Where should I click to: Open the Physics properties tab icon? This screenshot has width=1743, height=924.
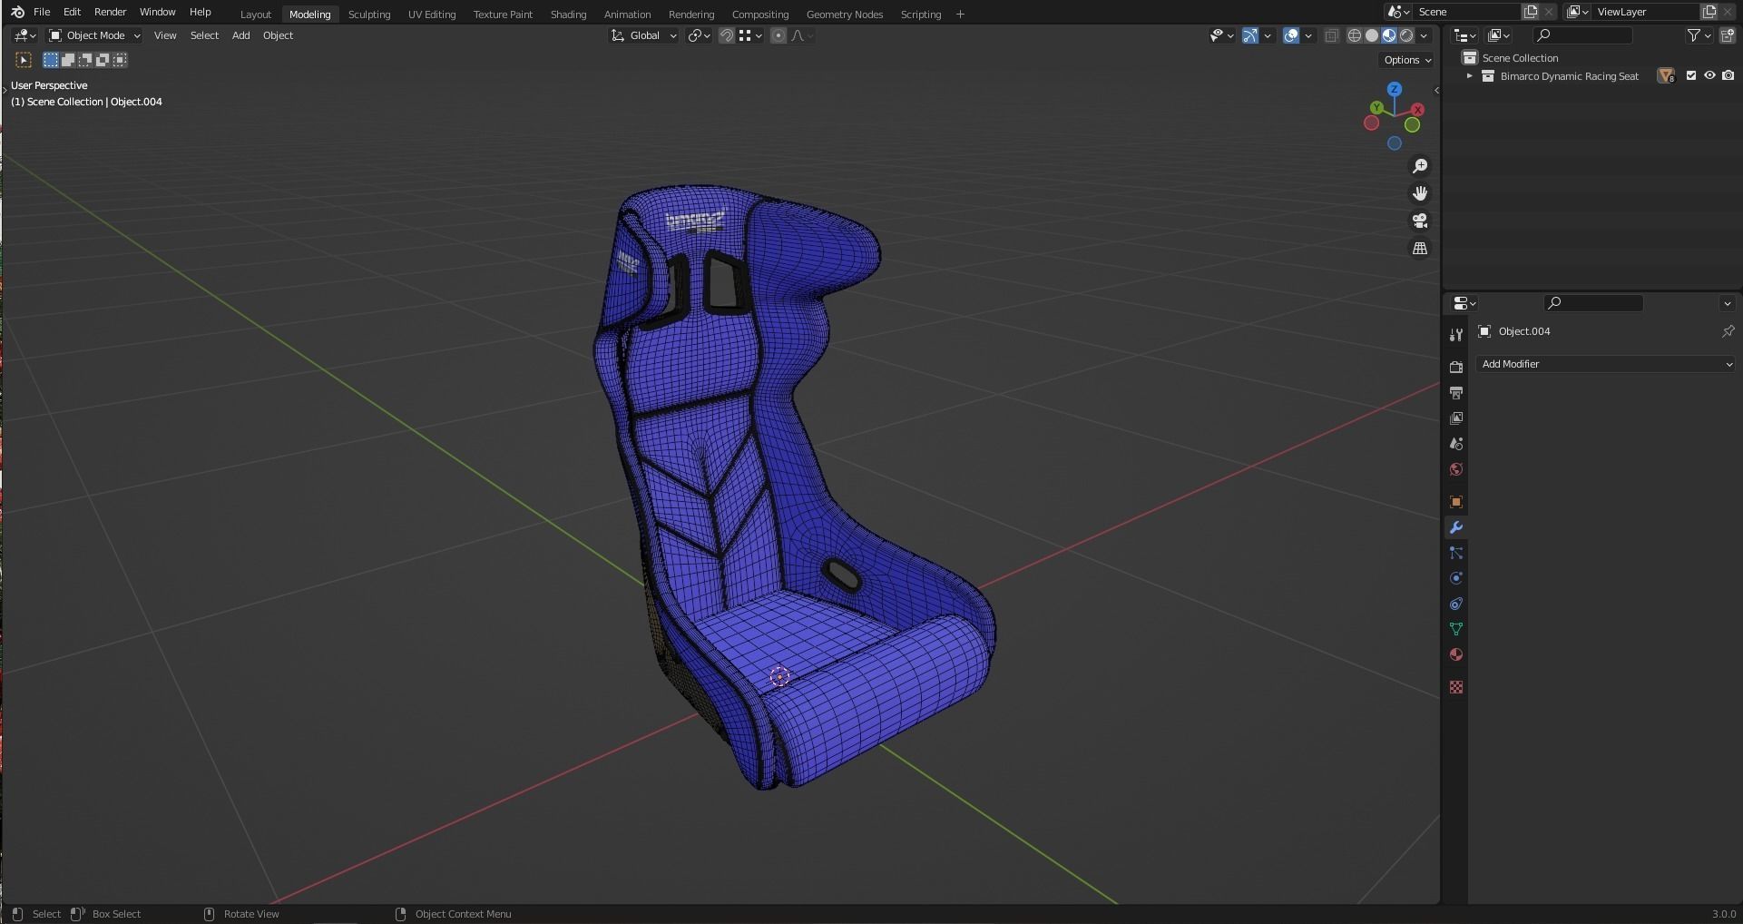pos(1456,578)
